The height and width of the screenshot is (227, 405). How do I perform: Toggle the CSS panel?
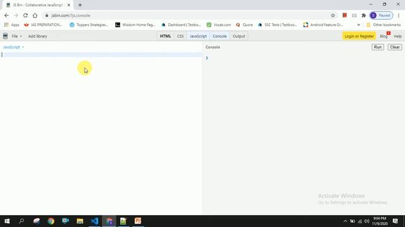click(x=180, y=37)
